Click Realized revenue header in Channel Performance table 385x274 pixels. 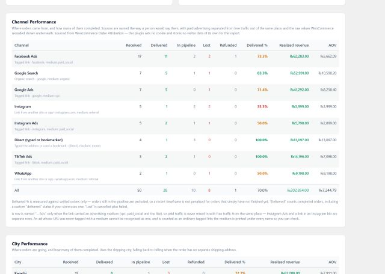coord(294,45)
